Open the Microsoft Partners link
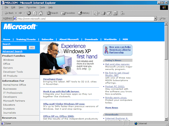Viewport: 169px width, 126px height. click(x=14, y=101)
